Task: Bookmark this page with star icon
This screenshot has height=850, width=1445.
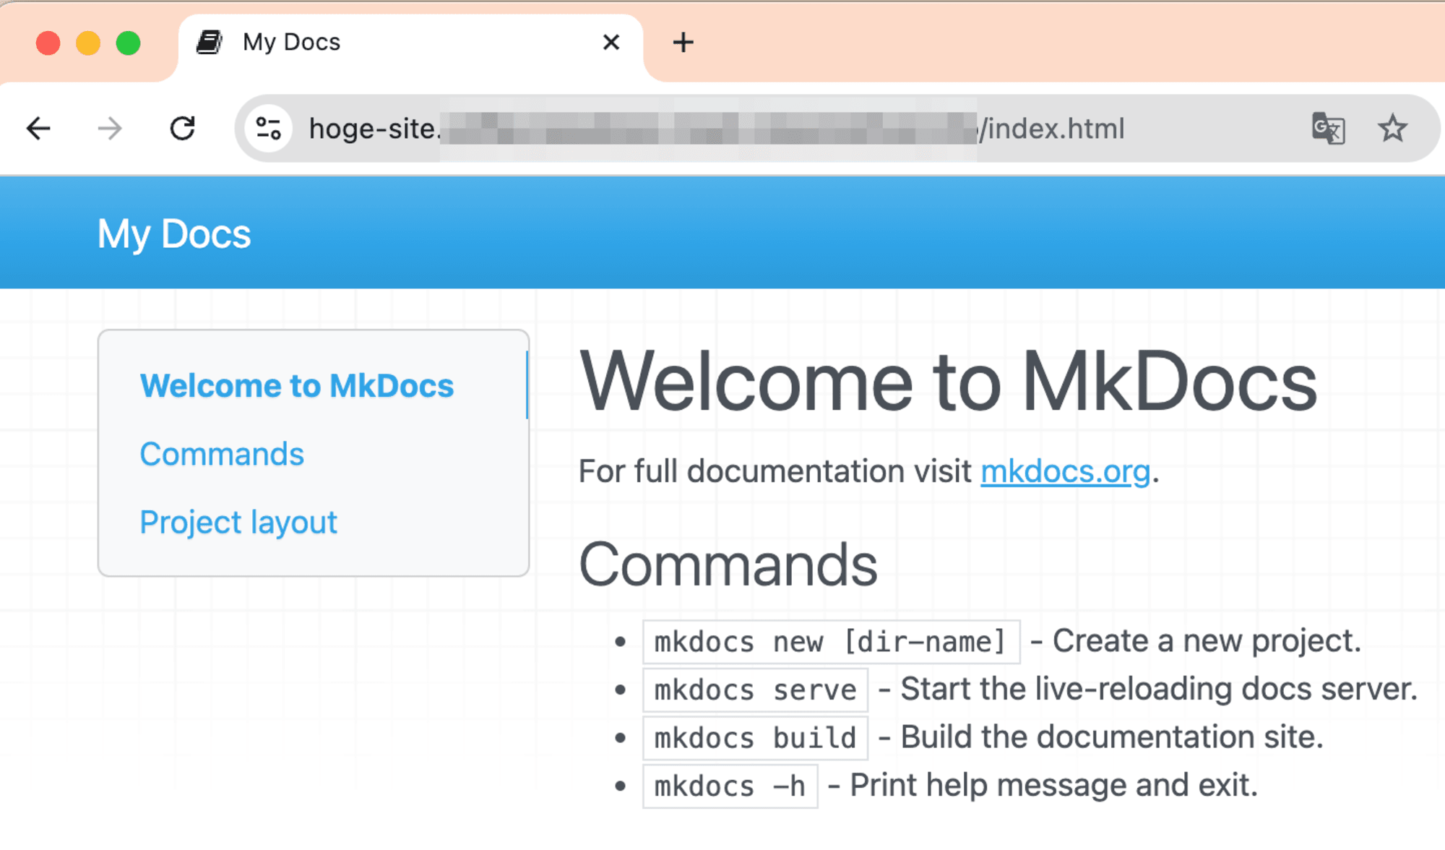Action: [1392, 129]
